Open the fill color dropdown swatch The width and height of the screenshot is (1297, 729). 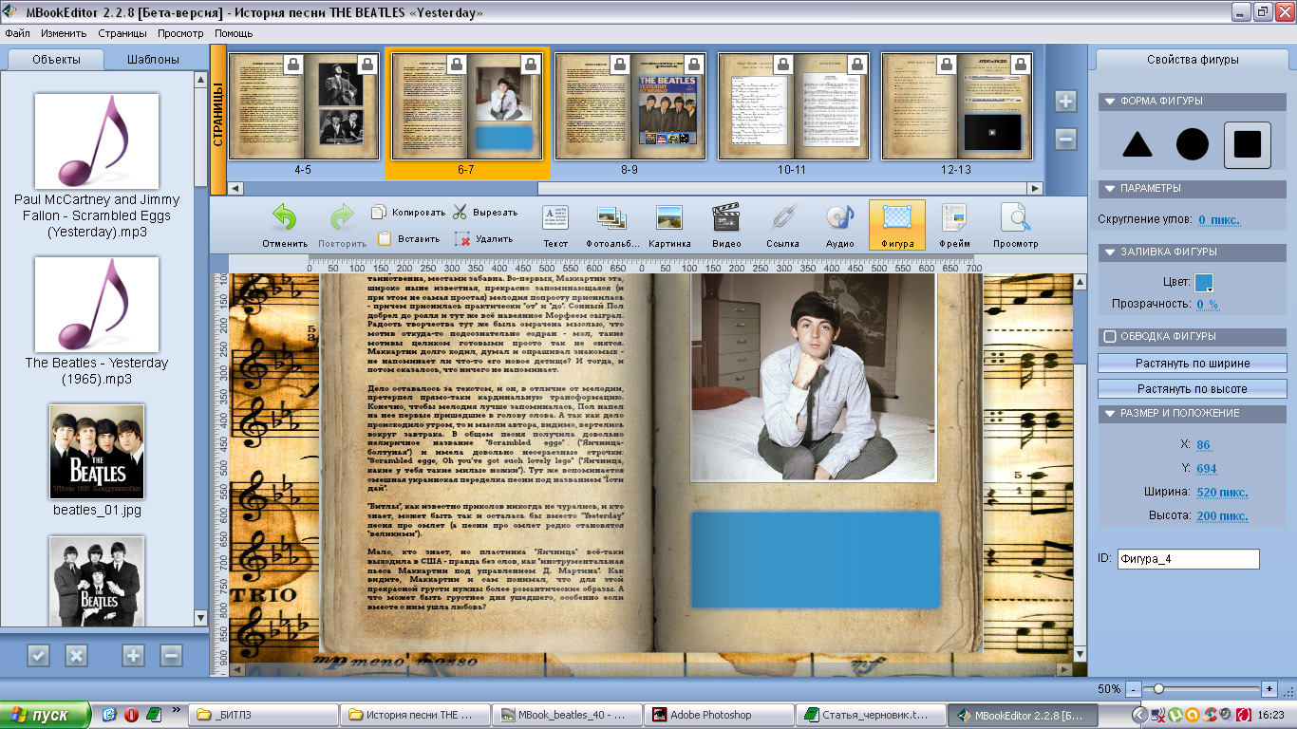pyautogui.click(x=1204, y=283)
